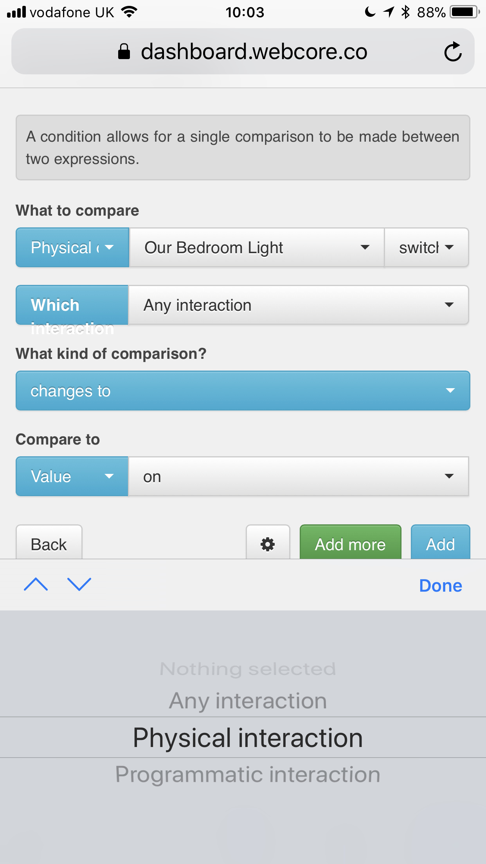Tap Done above the picker
Screen dimensions: 486x864
pos(441,585)
